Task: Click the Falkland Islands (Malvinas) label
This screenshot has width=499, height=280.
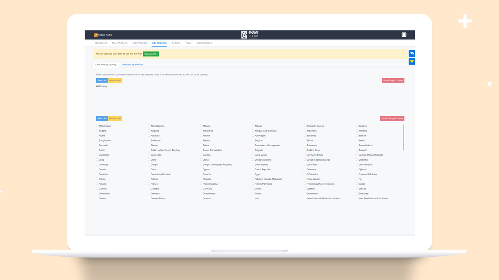Action: [x=268, y=179]
